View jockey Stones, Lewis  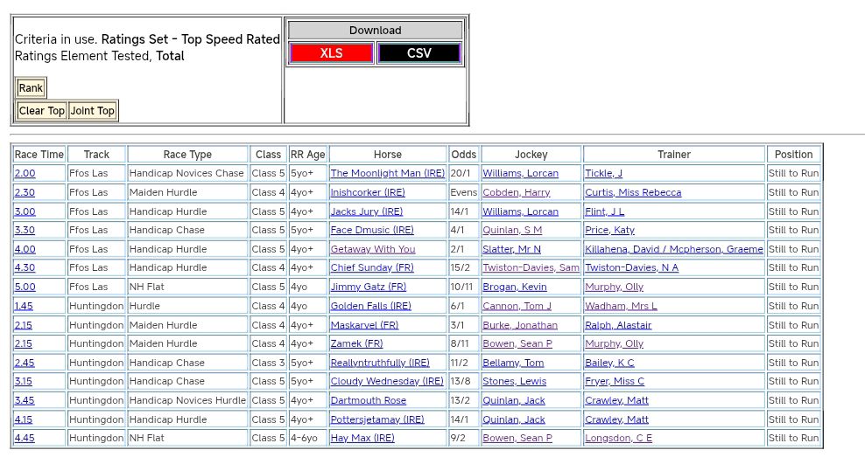click(x=514, y=382)
